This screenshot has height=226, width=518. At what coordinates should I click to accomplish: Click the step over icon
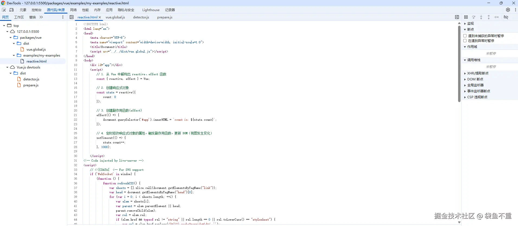coord(474,17)
